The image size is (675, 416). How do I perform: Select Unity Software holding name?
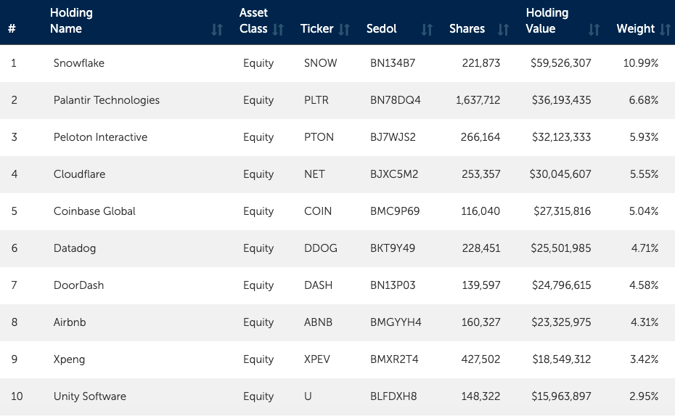point(89,396)
